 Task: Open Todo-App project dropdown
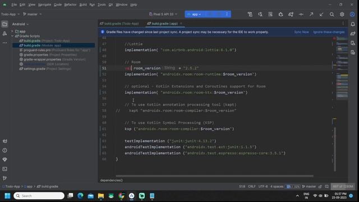(x=10, y=14)
